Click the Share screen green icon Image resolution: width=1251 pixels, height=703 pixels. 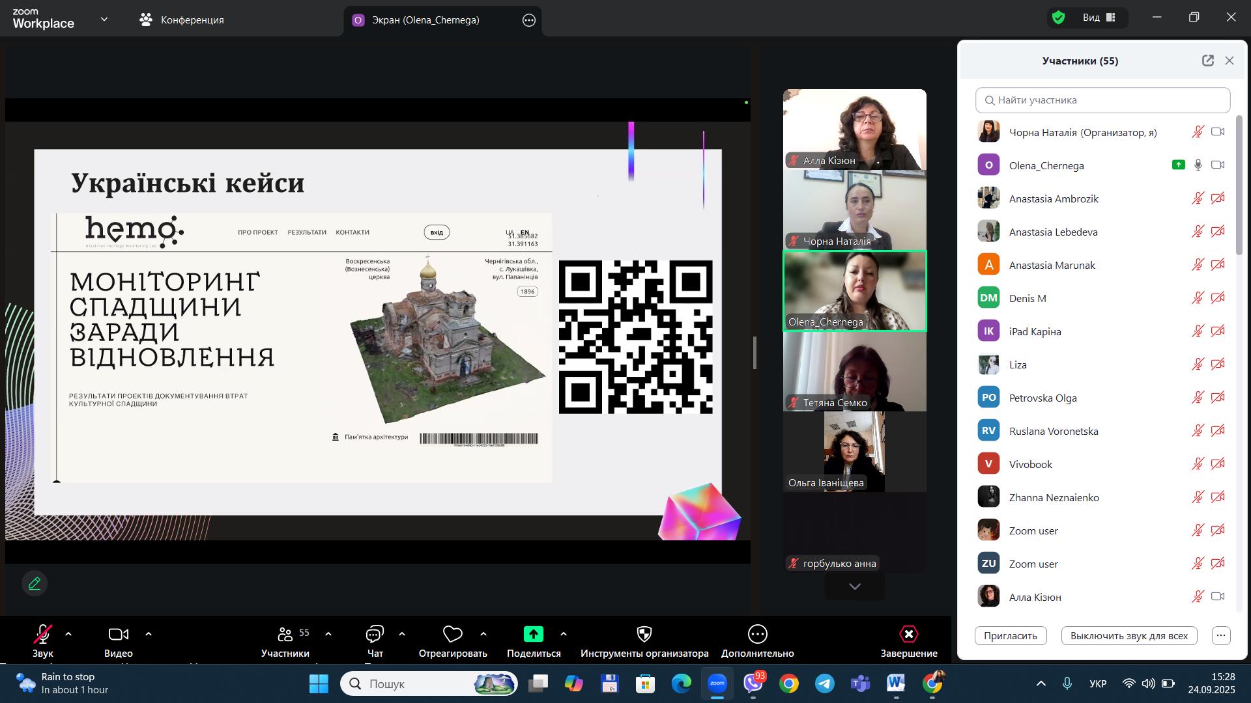[533, 634]
